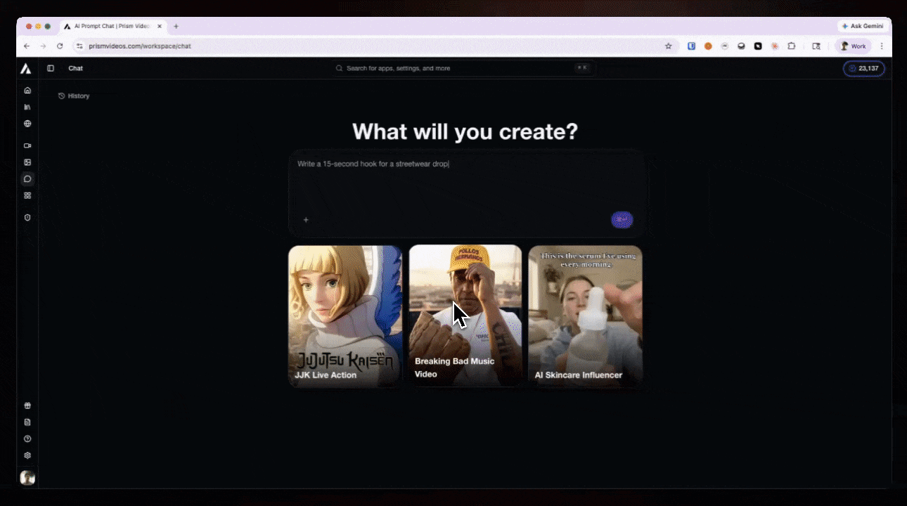Open the Breaking Bad Music Video card
This screenshot has width=907, height=506.
point(465,316)
